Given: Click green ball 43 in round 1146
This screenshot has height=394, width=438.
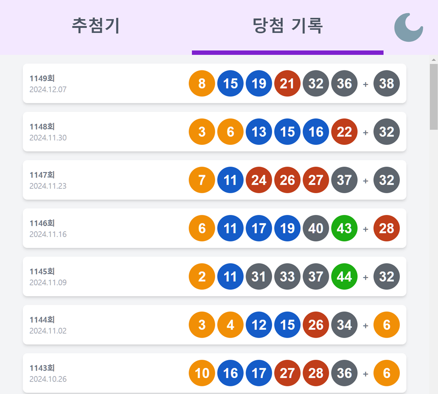Looking at the screenshot, I should 344,228.
